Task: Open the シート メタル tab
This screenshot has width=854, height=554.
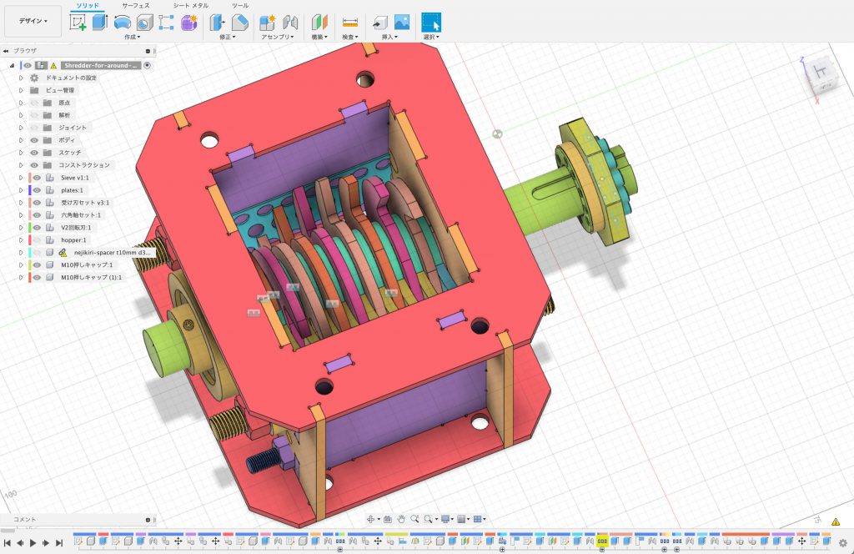Action: (x=191, y=5)
